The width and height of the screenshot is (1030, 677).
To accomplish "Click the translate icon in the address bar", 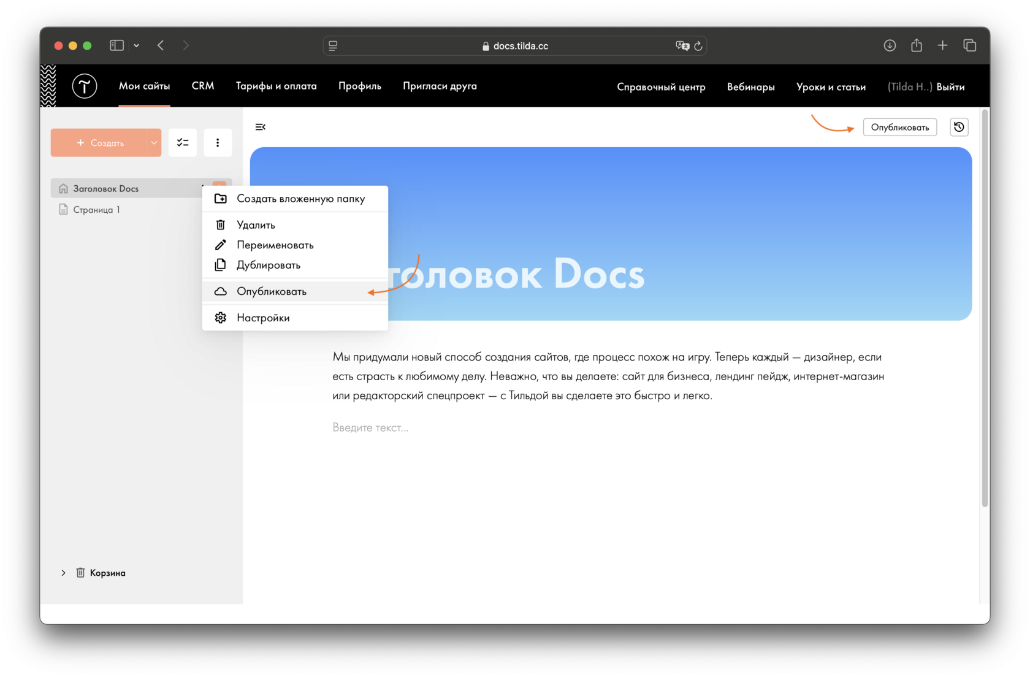I will coord(682,46).
